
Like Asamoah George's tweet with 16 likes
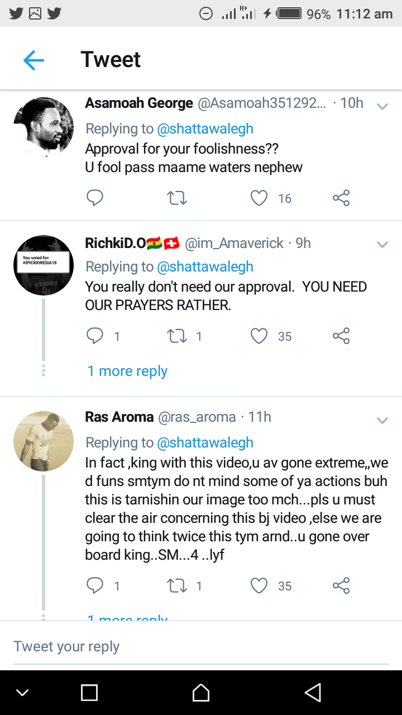tap(259, 198)
